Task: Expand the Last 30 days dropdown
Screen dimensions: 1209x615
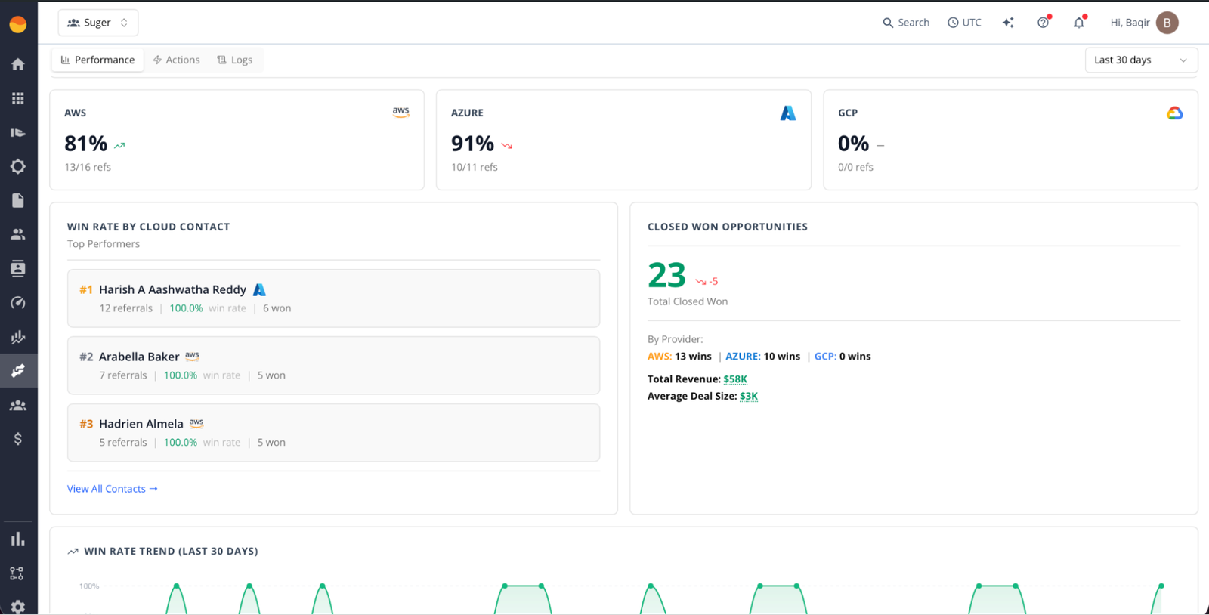Action: (x=1141, y=60)
